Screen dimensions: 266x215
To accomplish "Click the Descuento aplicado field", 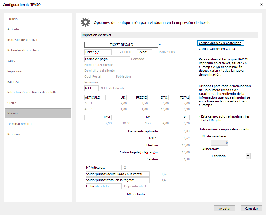I will tap(122, 131).
